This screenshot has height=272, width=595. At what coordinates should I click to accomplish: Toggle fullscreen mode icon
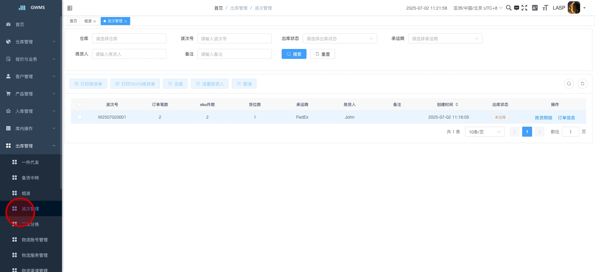coord(524,8)
